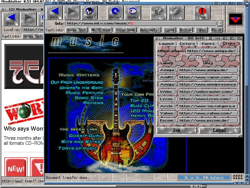Go to Home page in MTV window
The width and height of the screenshot is (250, 188).
coord(89,13)
